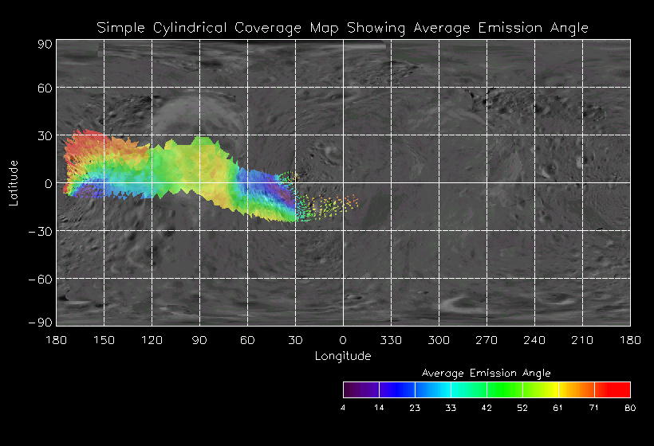Click longitude tick label '270'

click(x=487, y=340)
